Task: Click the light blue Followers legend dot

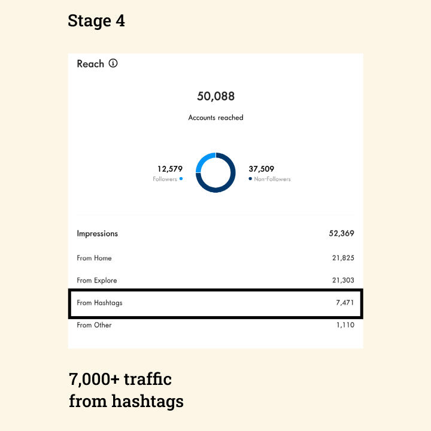Action: pos(181,179)
